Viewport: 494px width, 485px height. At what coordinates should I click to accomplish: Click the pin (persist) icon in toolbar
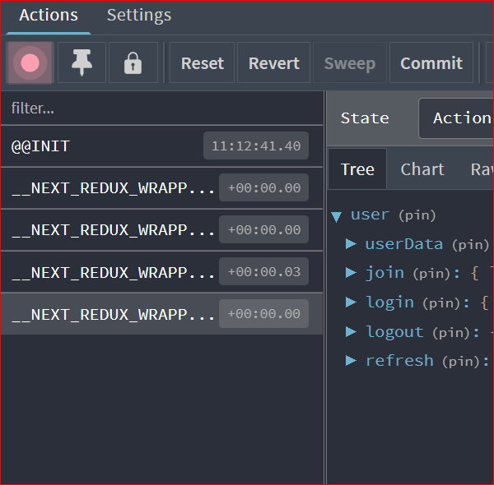[82, 63]
